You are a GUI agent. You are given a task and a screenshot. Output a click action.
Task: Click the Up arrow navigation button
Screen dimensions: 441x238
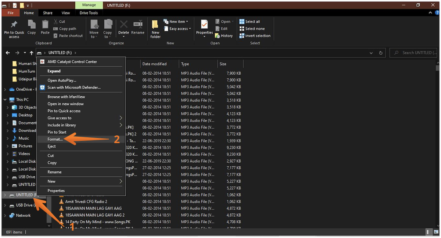[32, 53]
